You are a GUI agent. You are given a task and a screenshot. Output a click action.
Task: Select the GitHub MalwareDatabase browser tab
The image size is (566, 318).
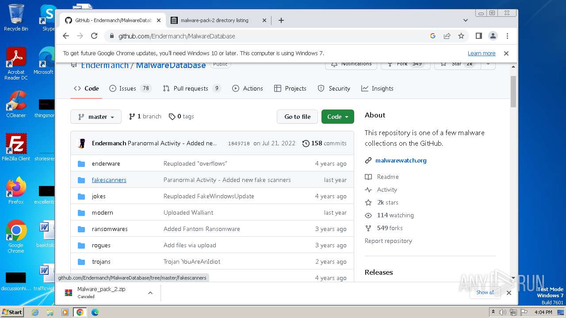coord(113,20)
